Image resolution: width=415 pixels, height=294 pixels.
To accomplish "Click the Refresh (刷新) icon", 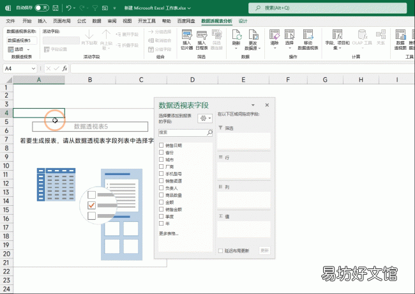I will tap(237, 35).
